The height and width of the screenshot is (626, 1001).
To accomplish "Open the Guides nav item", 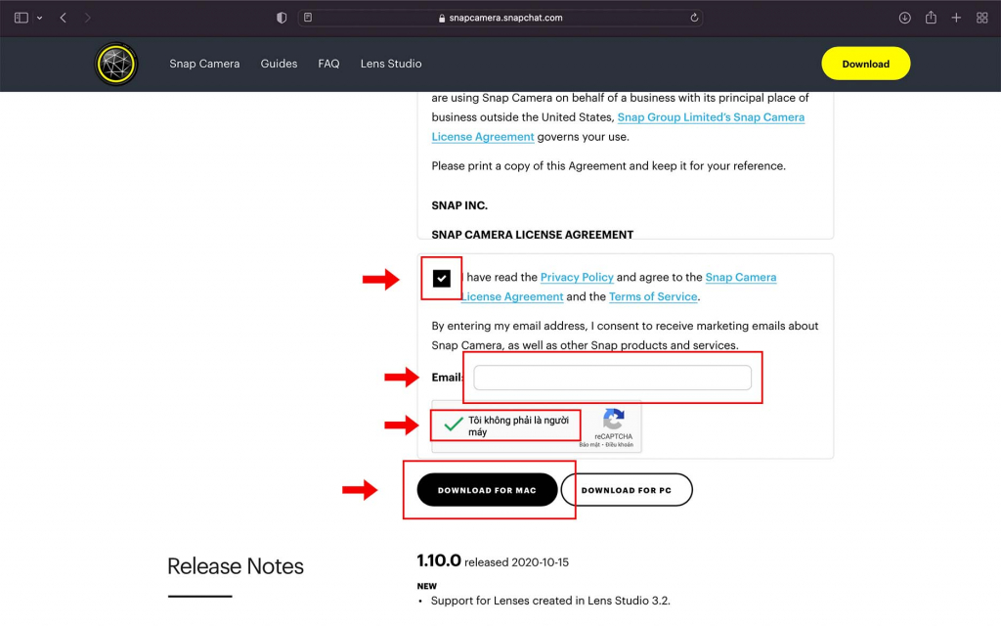I will coord(279,64).
